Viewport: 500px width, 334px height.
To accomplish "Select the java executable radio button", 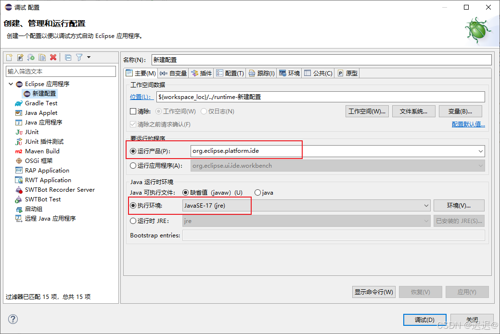I will pos(257,192).
